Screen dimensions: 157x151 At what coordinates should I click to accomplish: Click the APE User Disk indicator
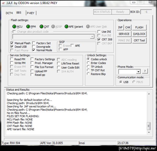click(x=88, y=27)
